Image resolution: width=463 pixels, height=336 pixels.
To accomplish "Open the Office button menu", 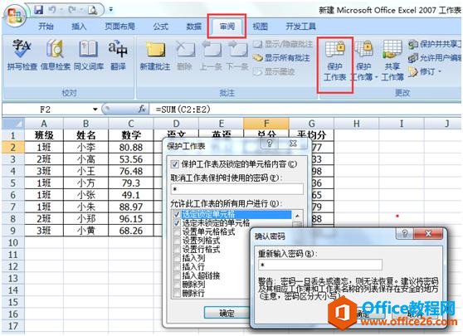I will (14, 17).
